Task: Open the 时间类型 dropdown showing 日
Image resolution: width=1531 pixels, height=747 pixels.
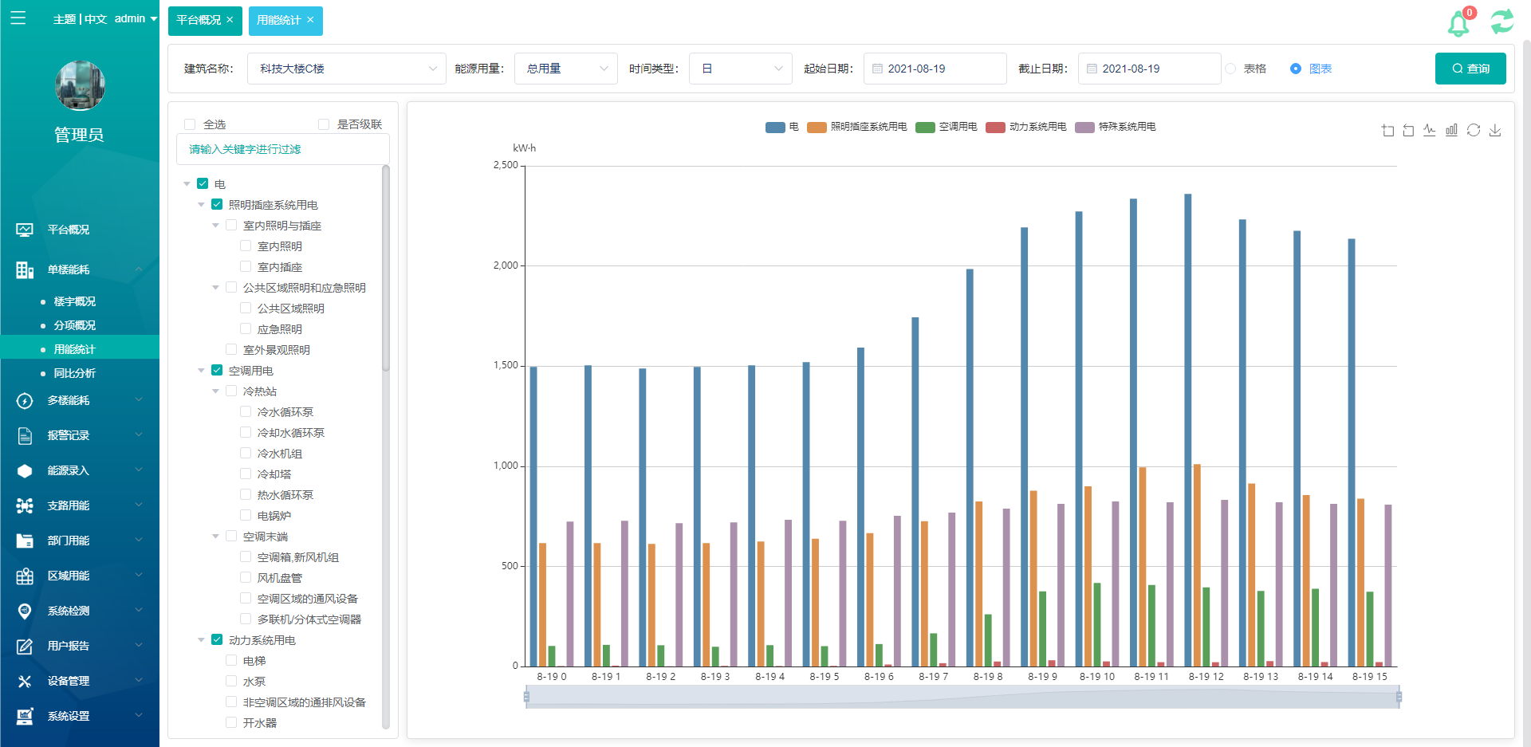Action: (x=740, y=69)
